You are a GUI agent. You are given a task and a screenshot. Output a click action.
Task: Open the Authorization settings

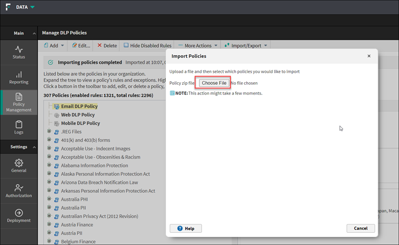pos(18,190)
